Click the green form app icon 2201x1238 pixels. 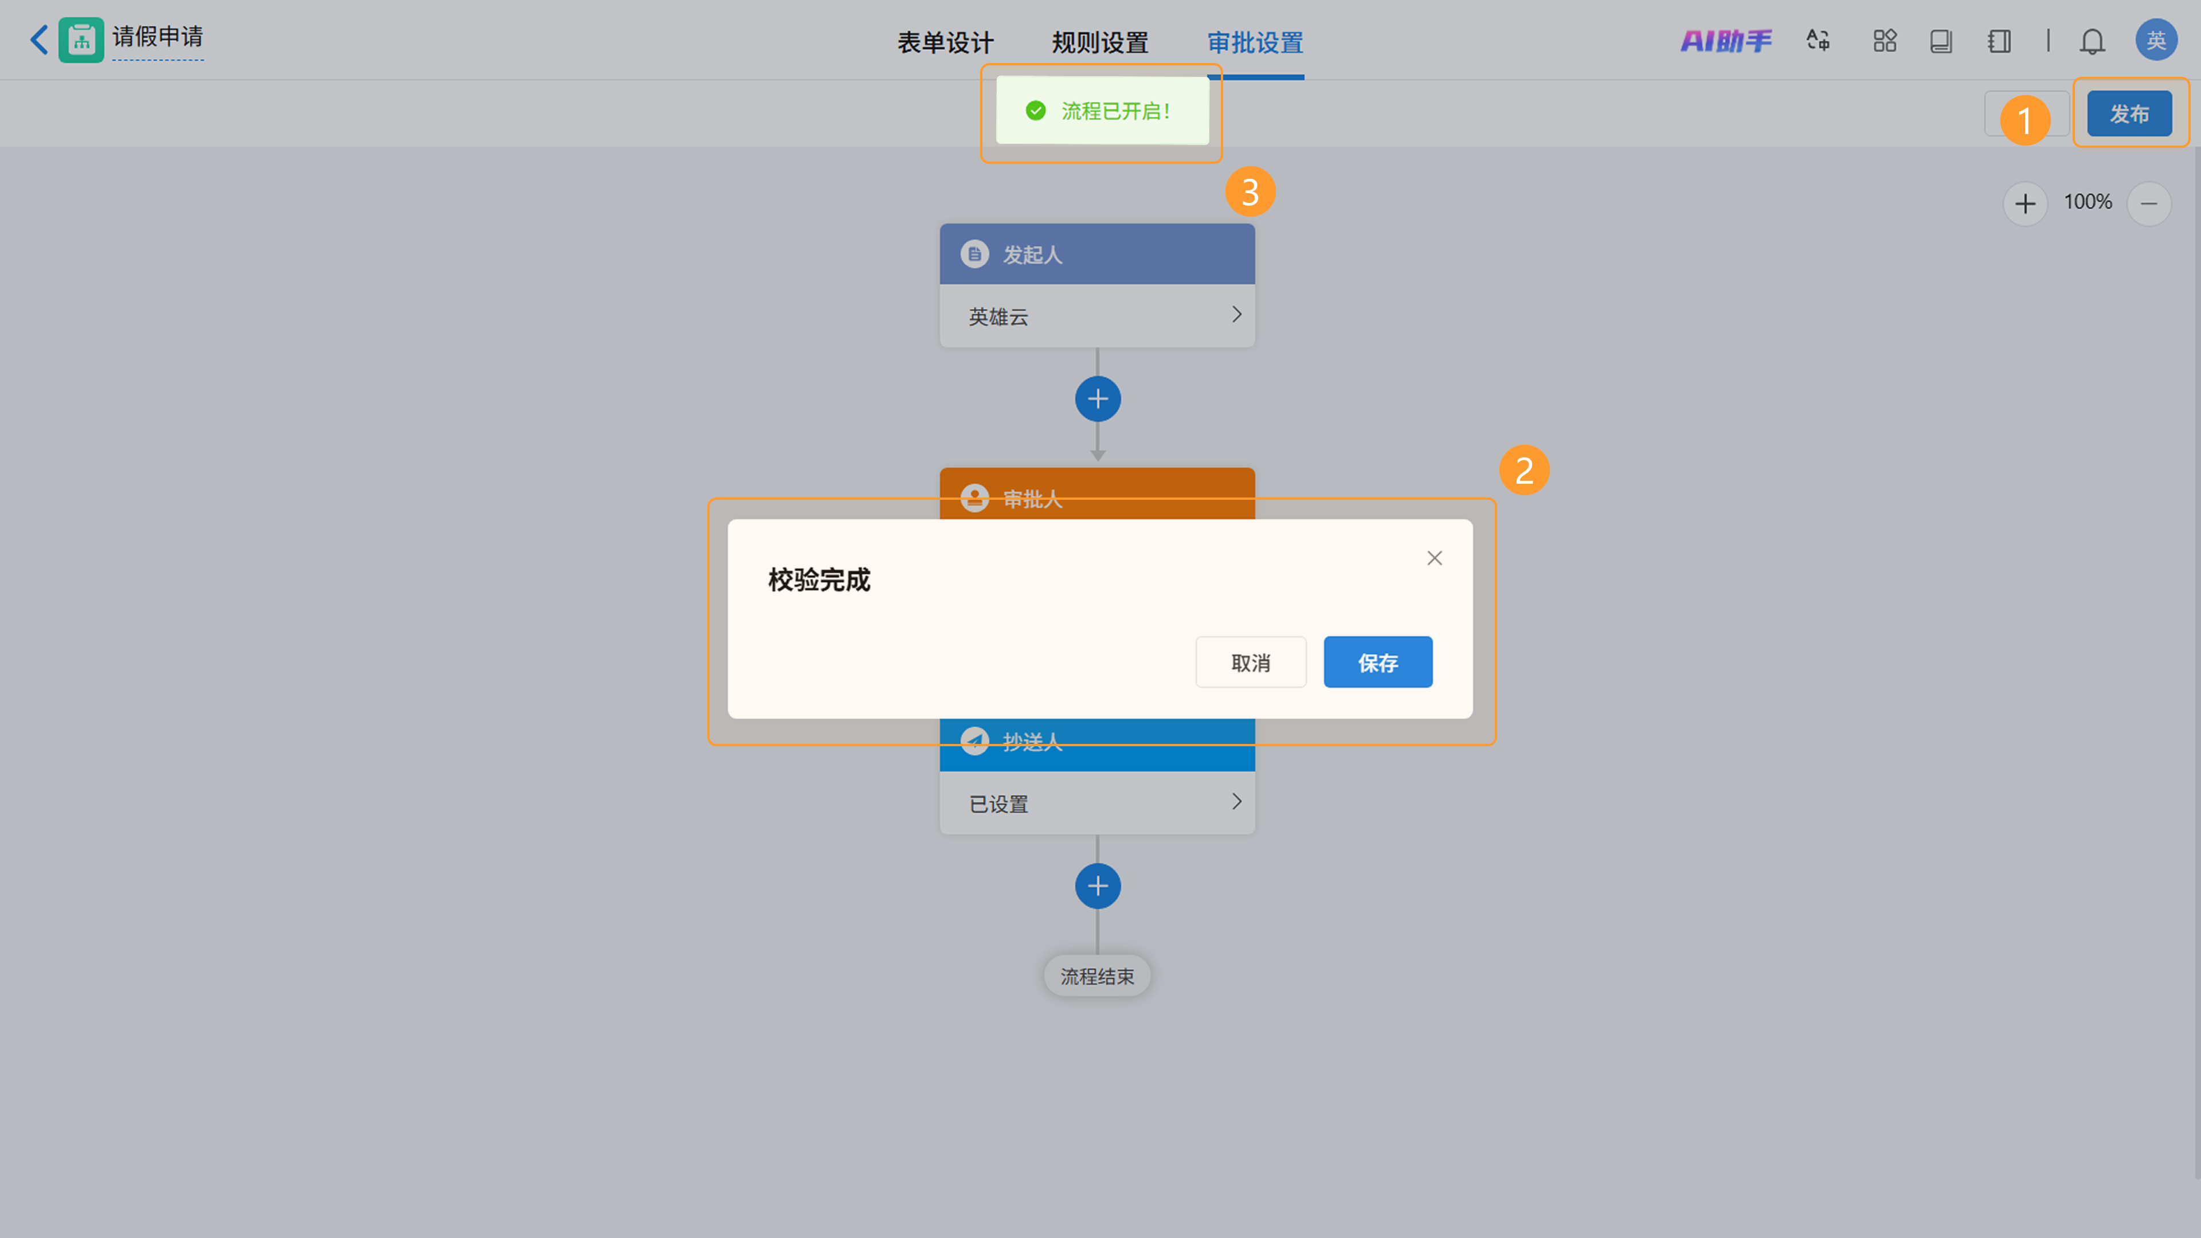(81, 40)
